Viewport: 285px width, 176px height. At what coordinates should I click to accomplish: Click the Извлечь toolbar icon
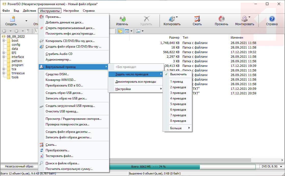tap(123, 19)
